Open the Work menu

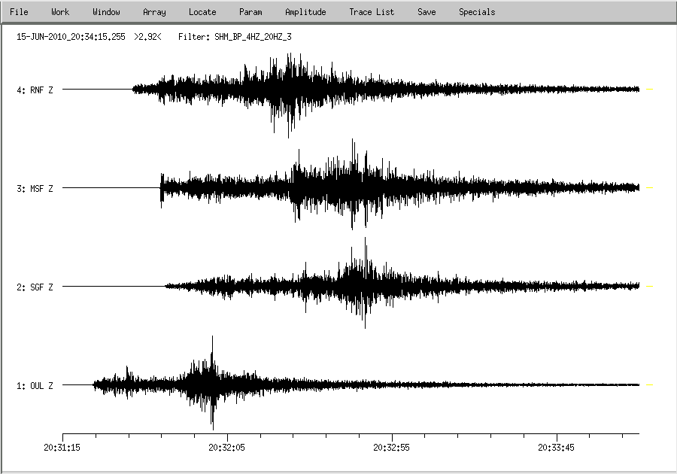tap(60, 12)
